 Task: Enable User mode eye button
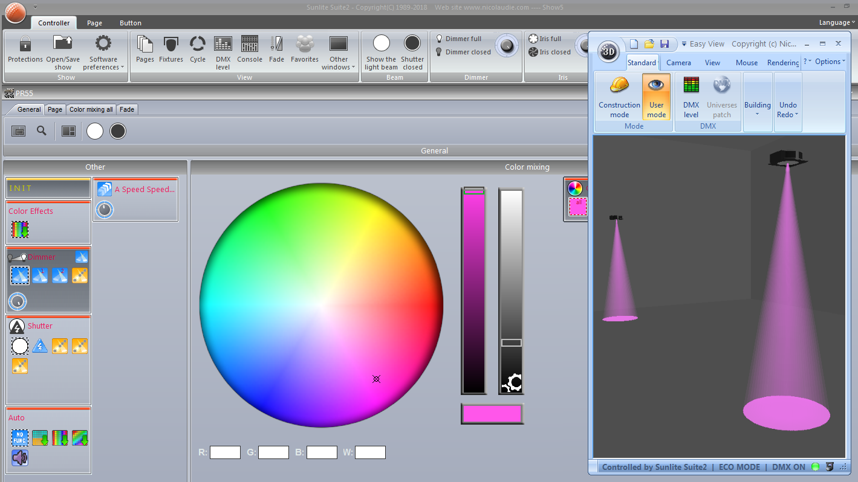656,97
